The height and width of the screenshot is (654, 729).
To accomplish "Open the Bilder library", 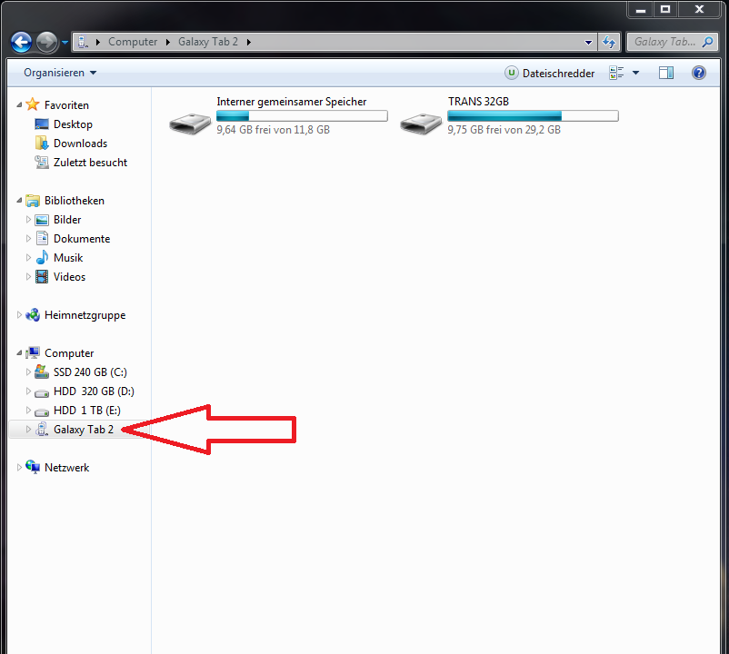I will (67, 220).
